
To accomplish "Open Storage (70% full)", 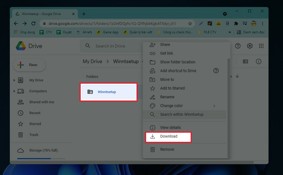I will coord(43,150).
